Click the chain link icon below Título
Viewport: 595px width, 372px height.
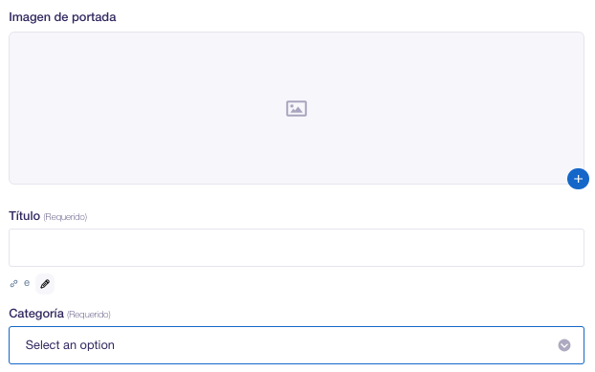pos(13,284)
